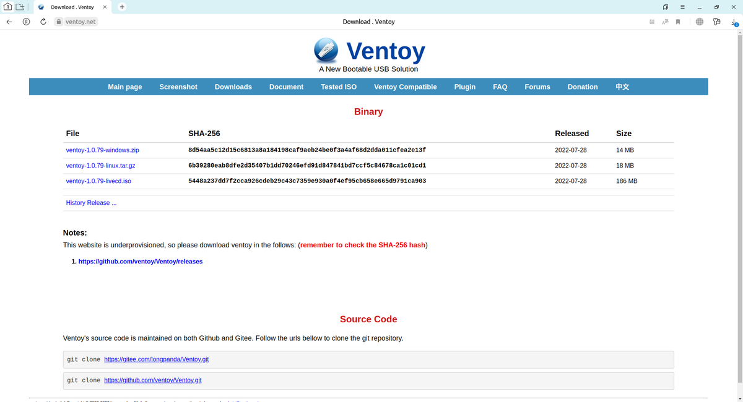Click the new tab group icon
743x402 pixels.
point(20,7)
